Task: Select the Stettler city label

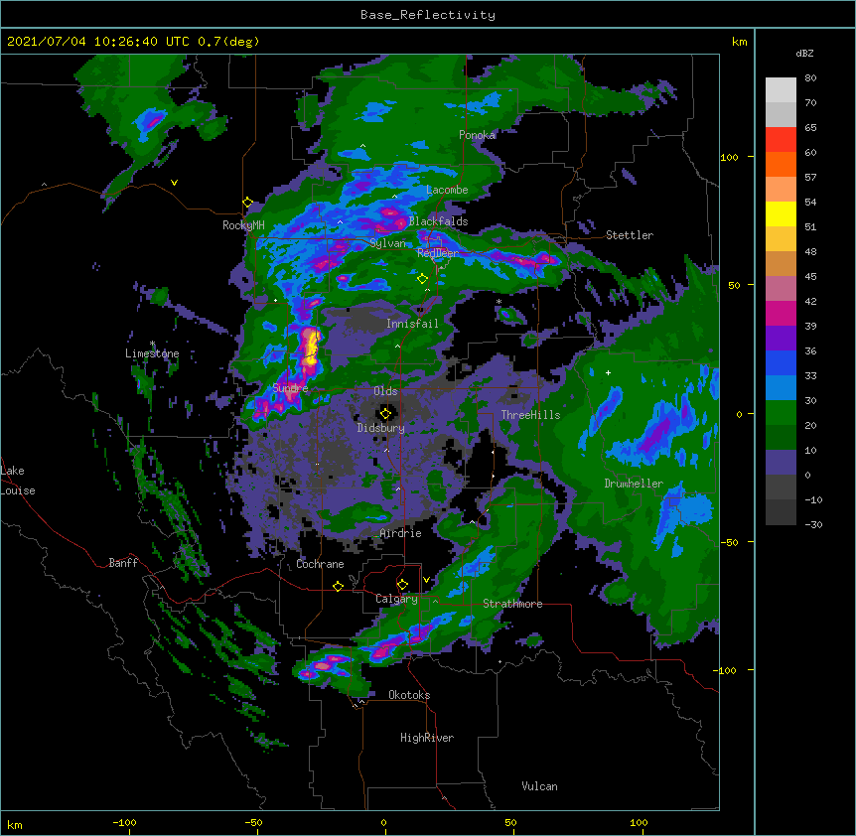Action: [630, 235]
